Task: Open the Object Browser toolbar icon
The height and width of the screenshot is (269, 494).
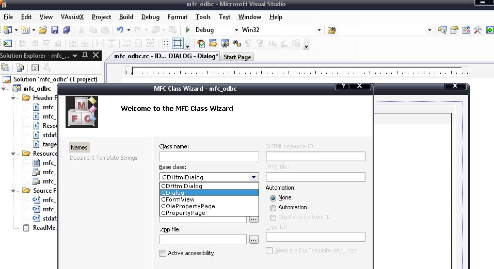Action: point(466,30)
